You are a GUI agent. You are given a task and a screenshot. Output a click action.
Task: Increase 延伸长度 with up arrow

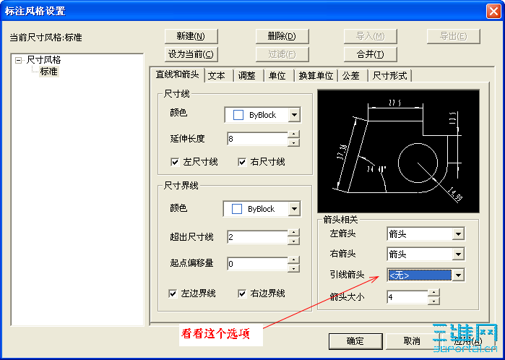(x=293, y=134)
